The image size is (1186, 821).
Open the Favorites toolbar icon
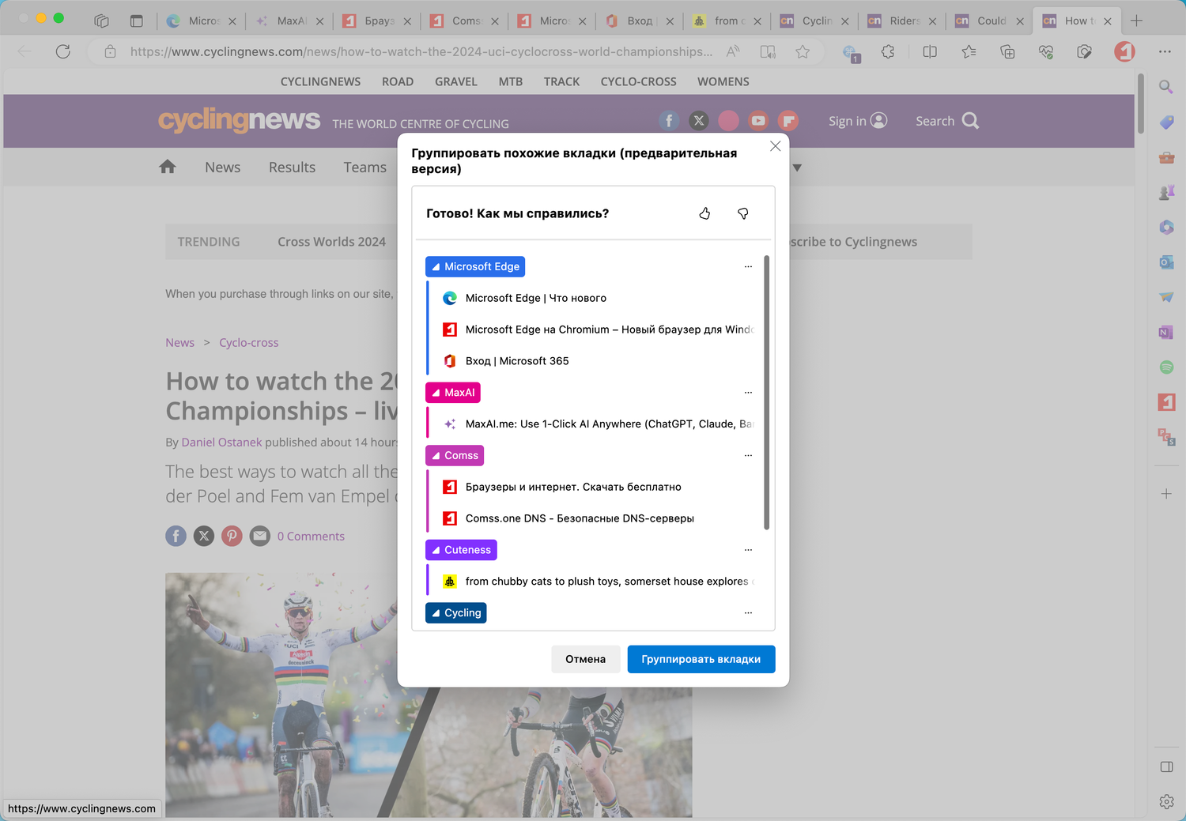point(969,52)
